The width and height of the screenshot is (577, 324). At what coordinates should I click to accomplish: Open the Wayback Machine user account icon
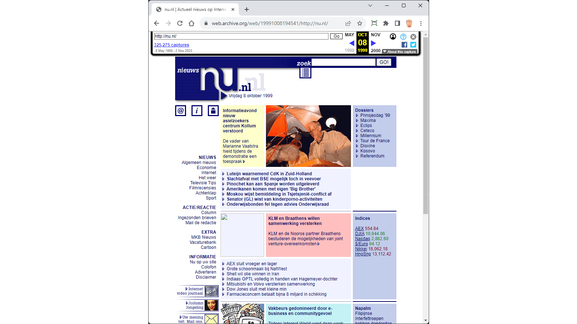point(393,36)
